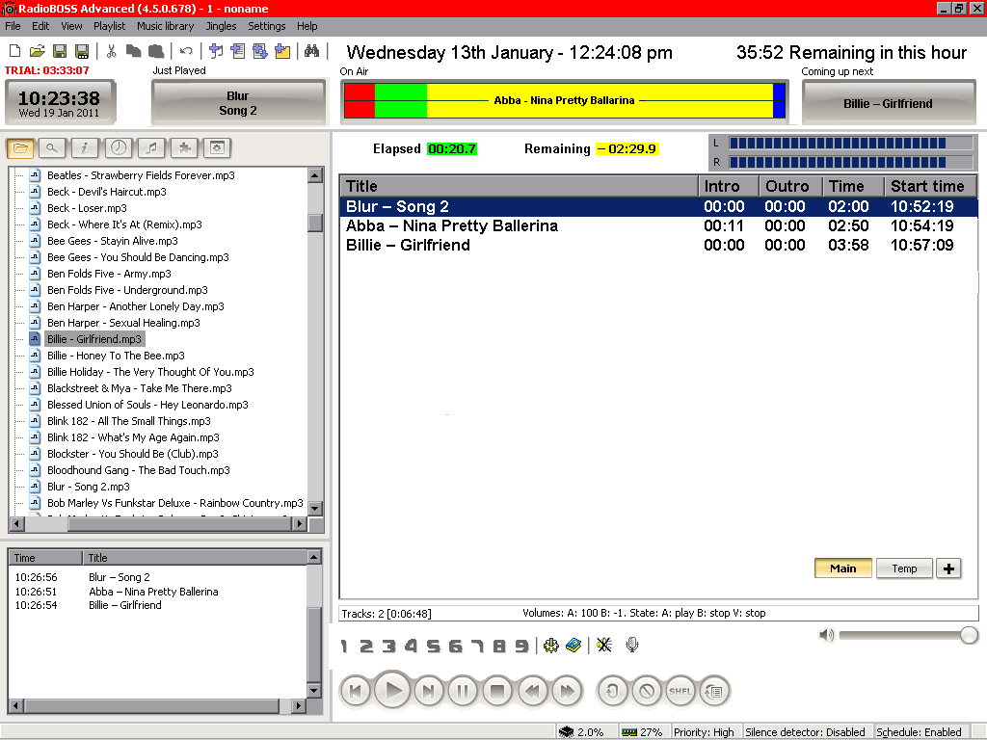Click the speaker volume icon
The width and height of the screenshot is (987, 740).
click(x=826, y=635)
